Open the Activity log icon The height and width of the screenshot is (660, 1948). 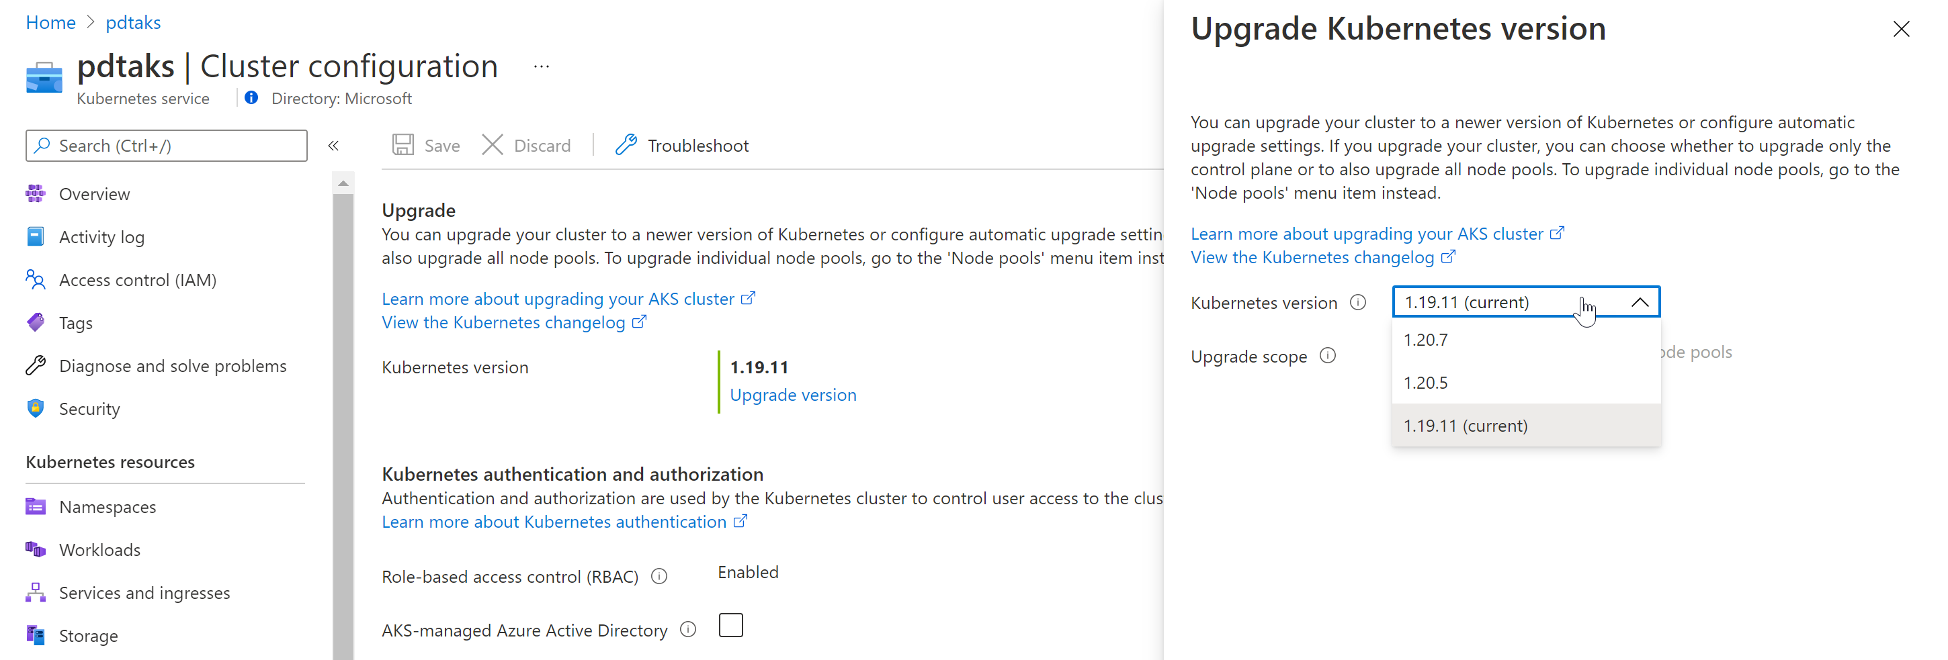pos(36,236)
